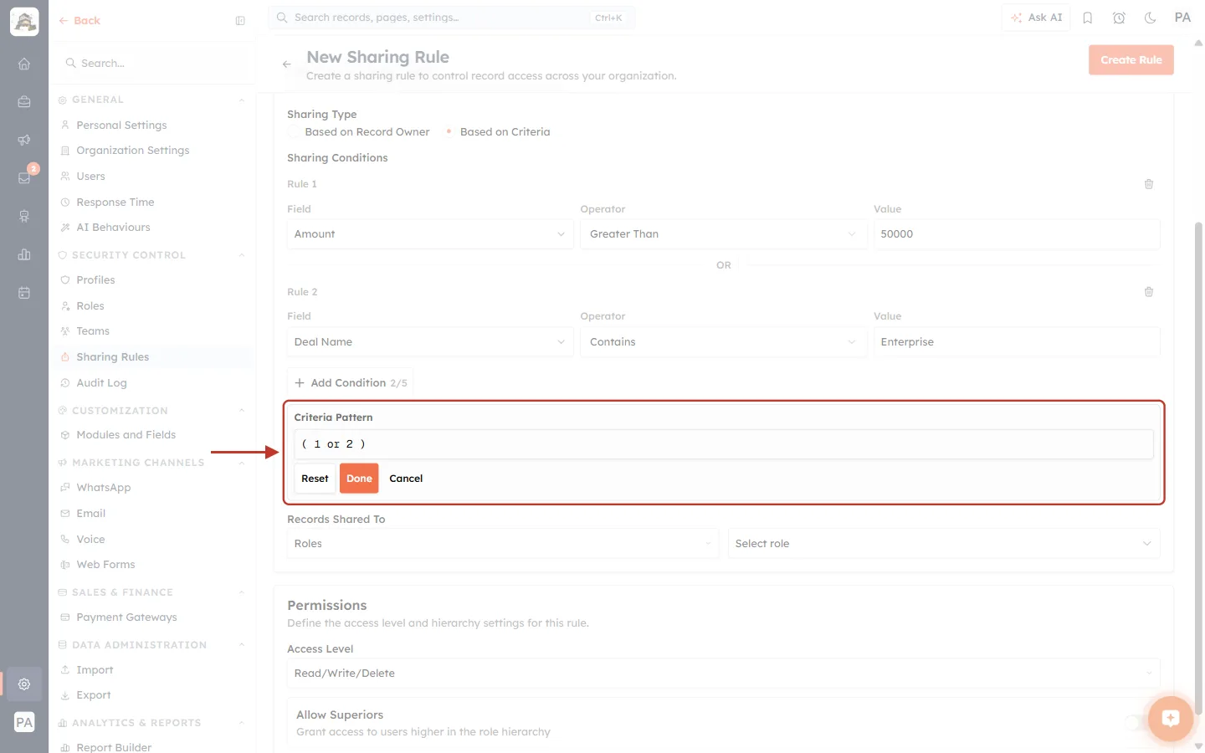The image size is (1205, 753).
Task: Open the bar chart reports icon in rail
Action: [24, 254]
